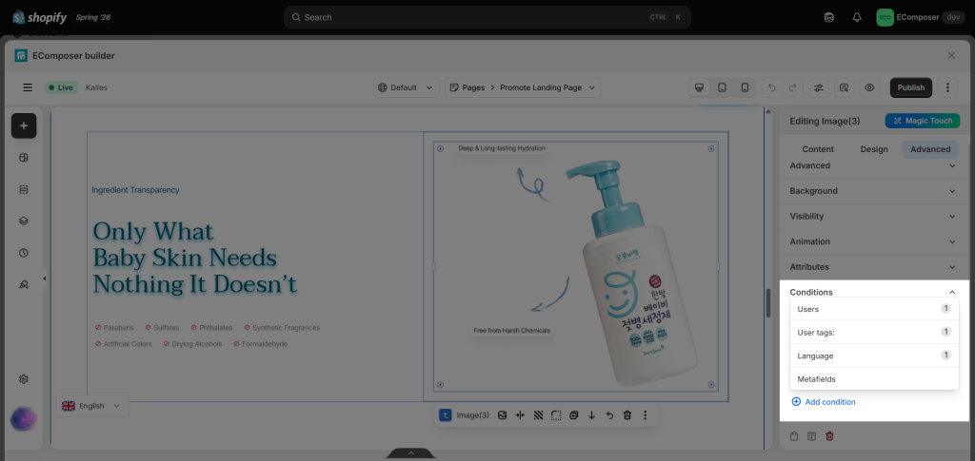Open the history clock icon in sidebar

[x=24, y=253]
